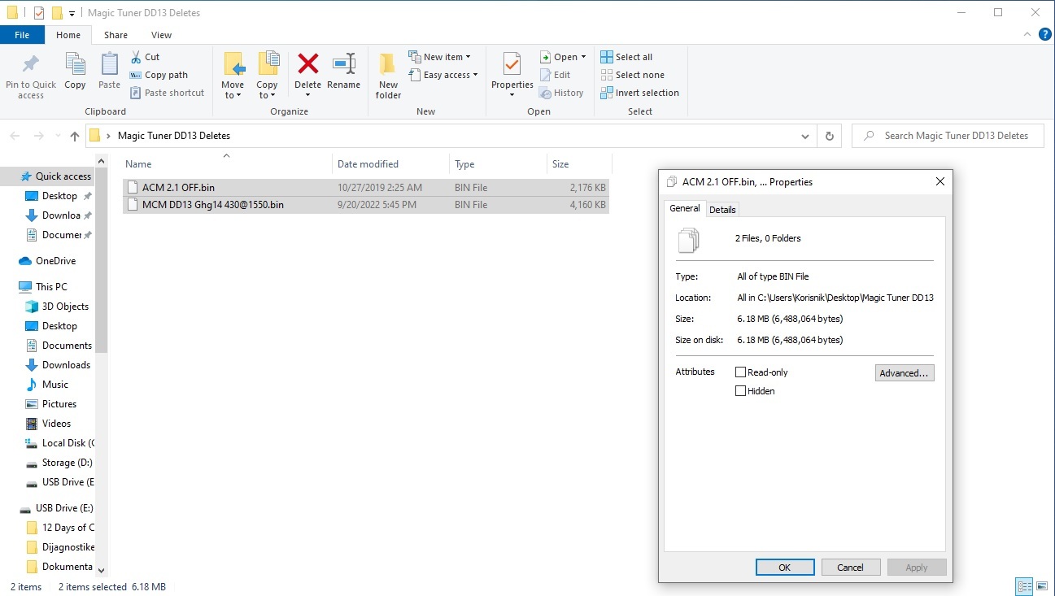Open OneDrive in navigation pane
Image resolution: width=1055 pixels, height=596 pixels.
(55, 261)
